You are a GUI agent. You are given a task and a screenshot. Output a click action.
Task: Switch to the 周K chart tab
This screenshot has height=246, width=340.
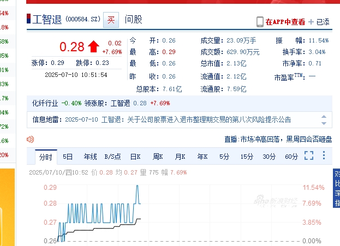(158, 157)
